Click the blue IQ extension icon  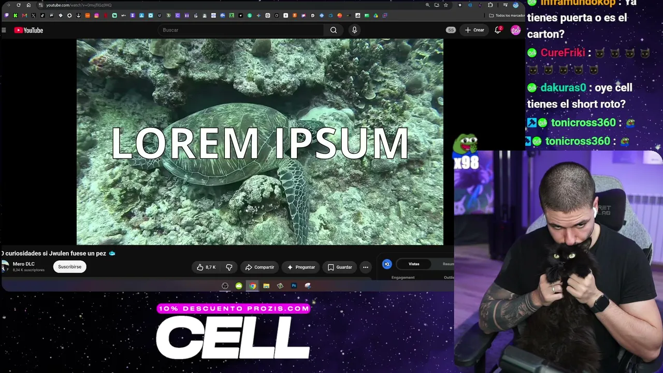pos(387,264)
